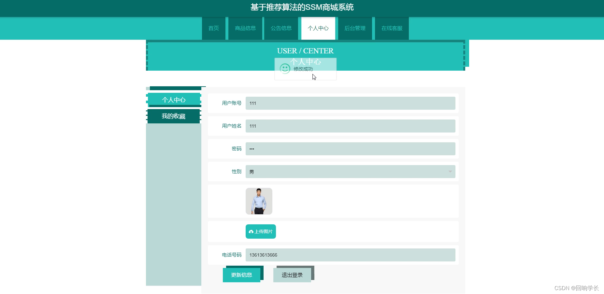Click the 电话号码 phone number field

pyautogui.click(x=350, y=255)
